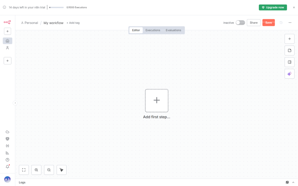This screenshot has width=298, height=186.
Task: Switch to the Evaluations tab
Action: click(x=173, y=30)
